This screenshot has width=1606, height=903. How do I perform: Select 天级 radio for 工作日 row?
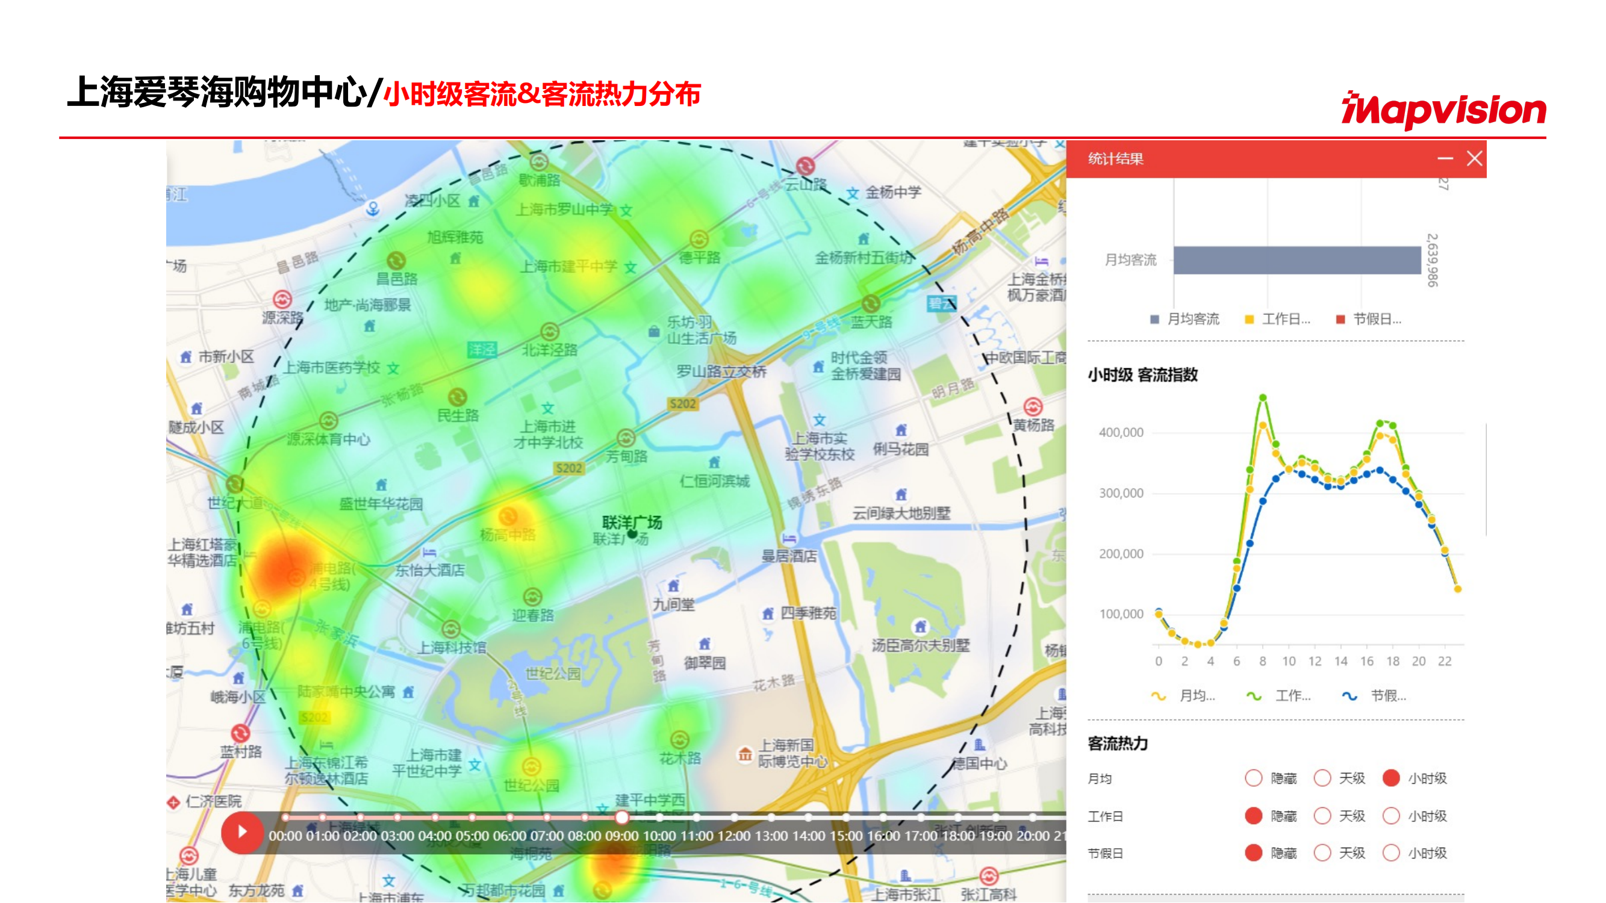point(1322,816)
